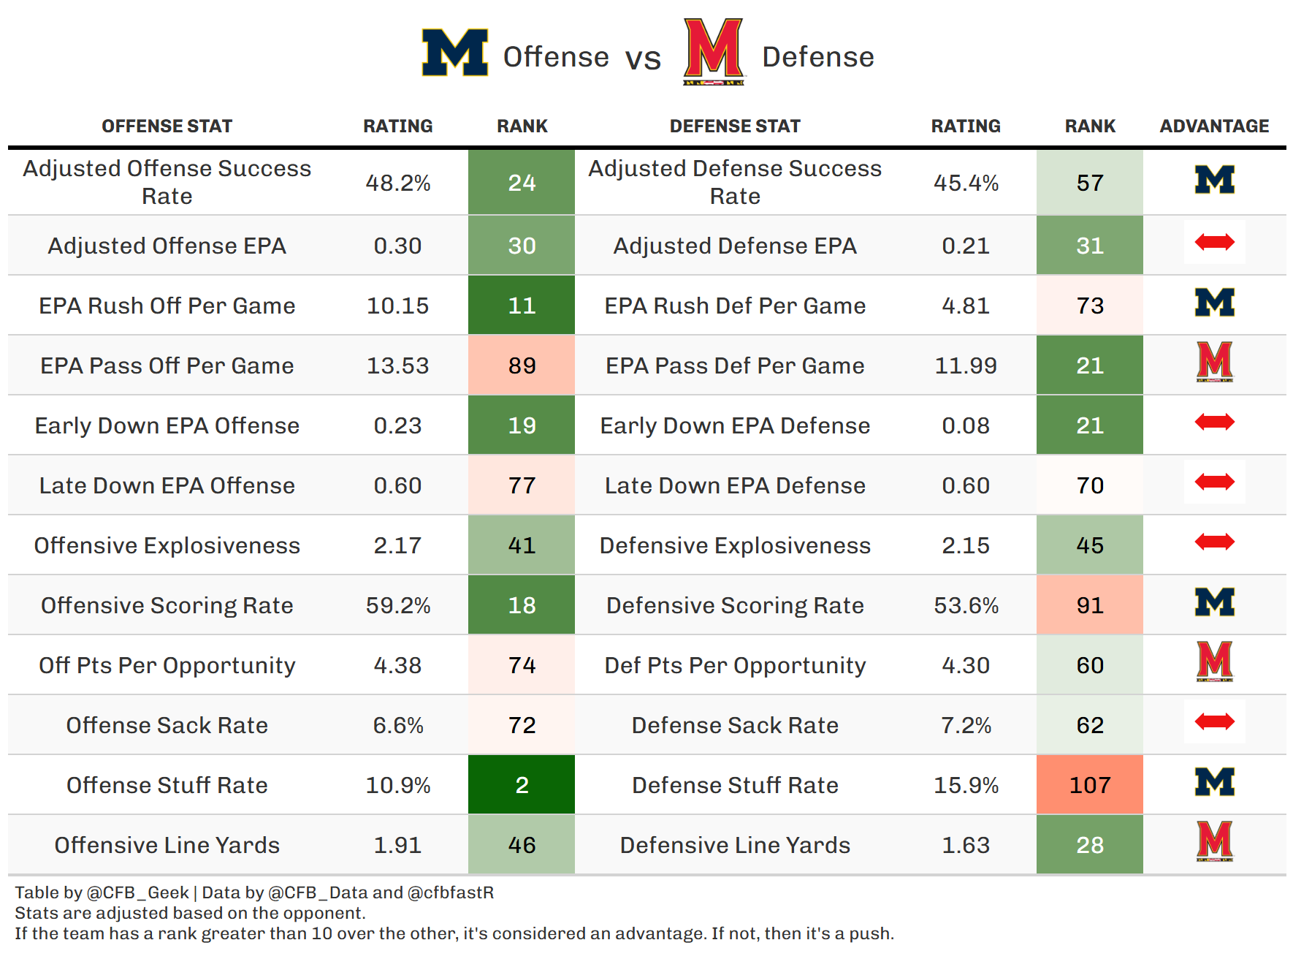1293x959 pixels.
Task: Click the push arrow in Sack Rate row
Action: pyautogui.click(x=1214, y=722)
